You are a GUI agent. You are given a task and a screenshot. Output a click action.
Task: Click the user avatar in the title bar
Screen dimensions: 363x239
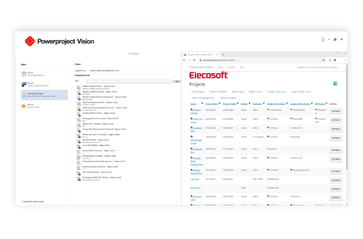click(323, 40)
